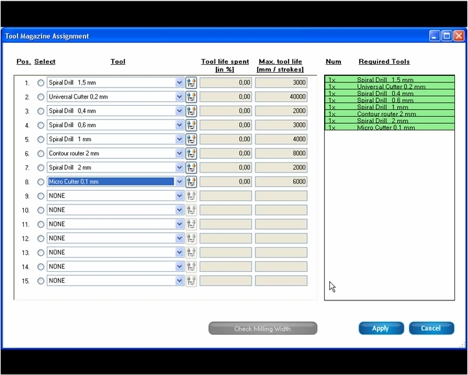
Task: Open the NONE dropdown at position 10
Action: [180, 210]
